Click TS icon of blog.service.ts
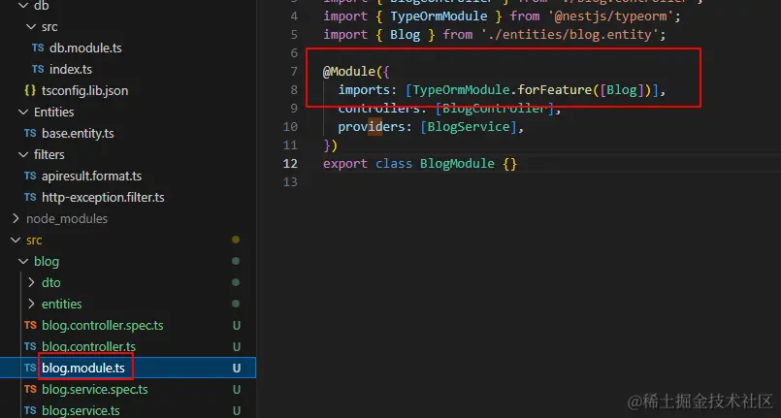This screenshot has width=781, height=418. pos(30,411)
